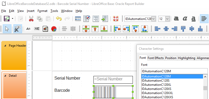This screenshot has height=99, width=209.
Task: Click the Cut scissors icon
Action: pos(31,19)
